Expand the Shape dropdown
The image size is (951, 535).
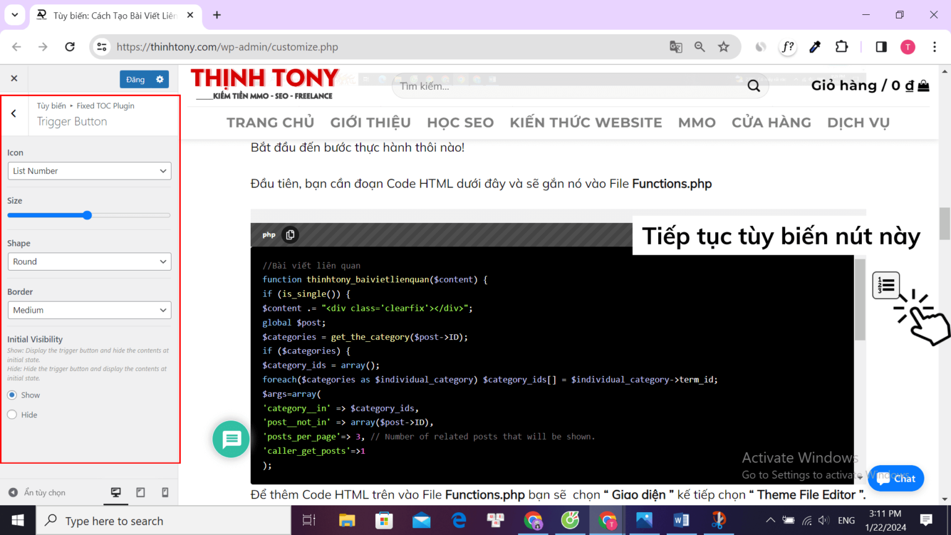point(89,262)
